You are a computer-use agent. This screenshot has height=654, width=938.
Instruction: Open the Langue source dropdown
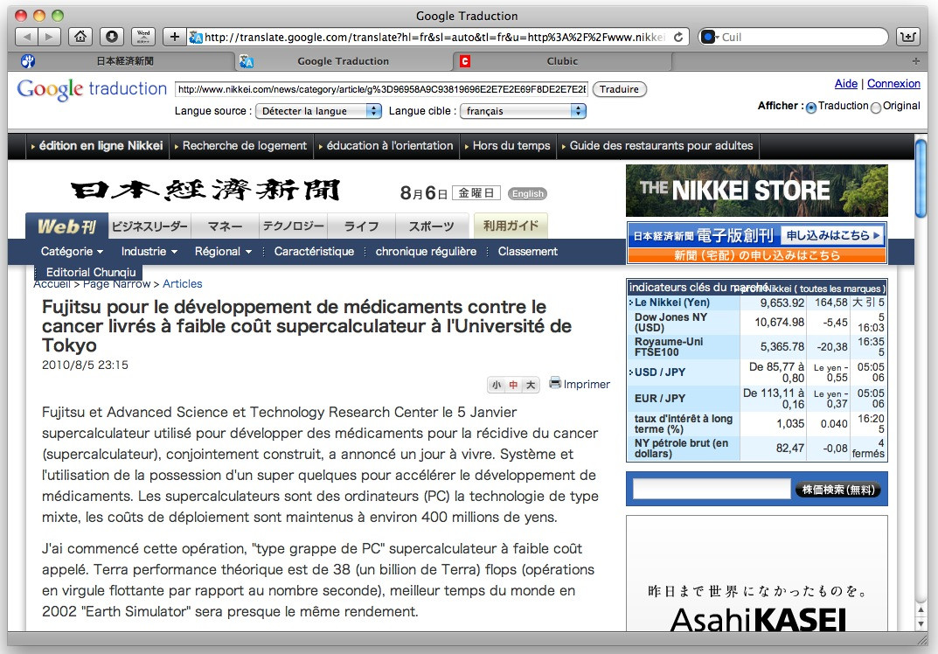coord(318,111)
